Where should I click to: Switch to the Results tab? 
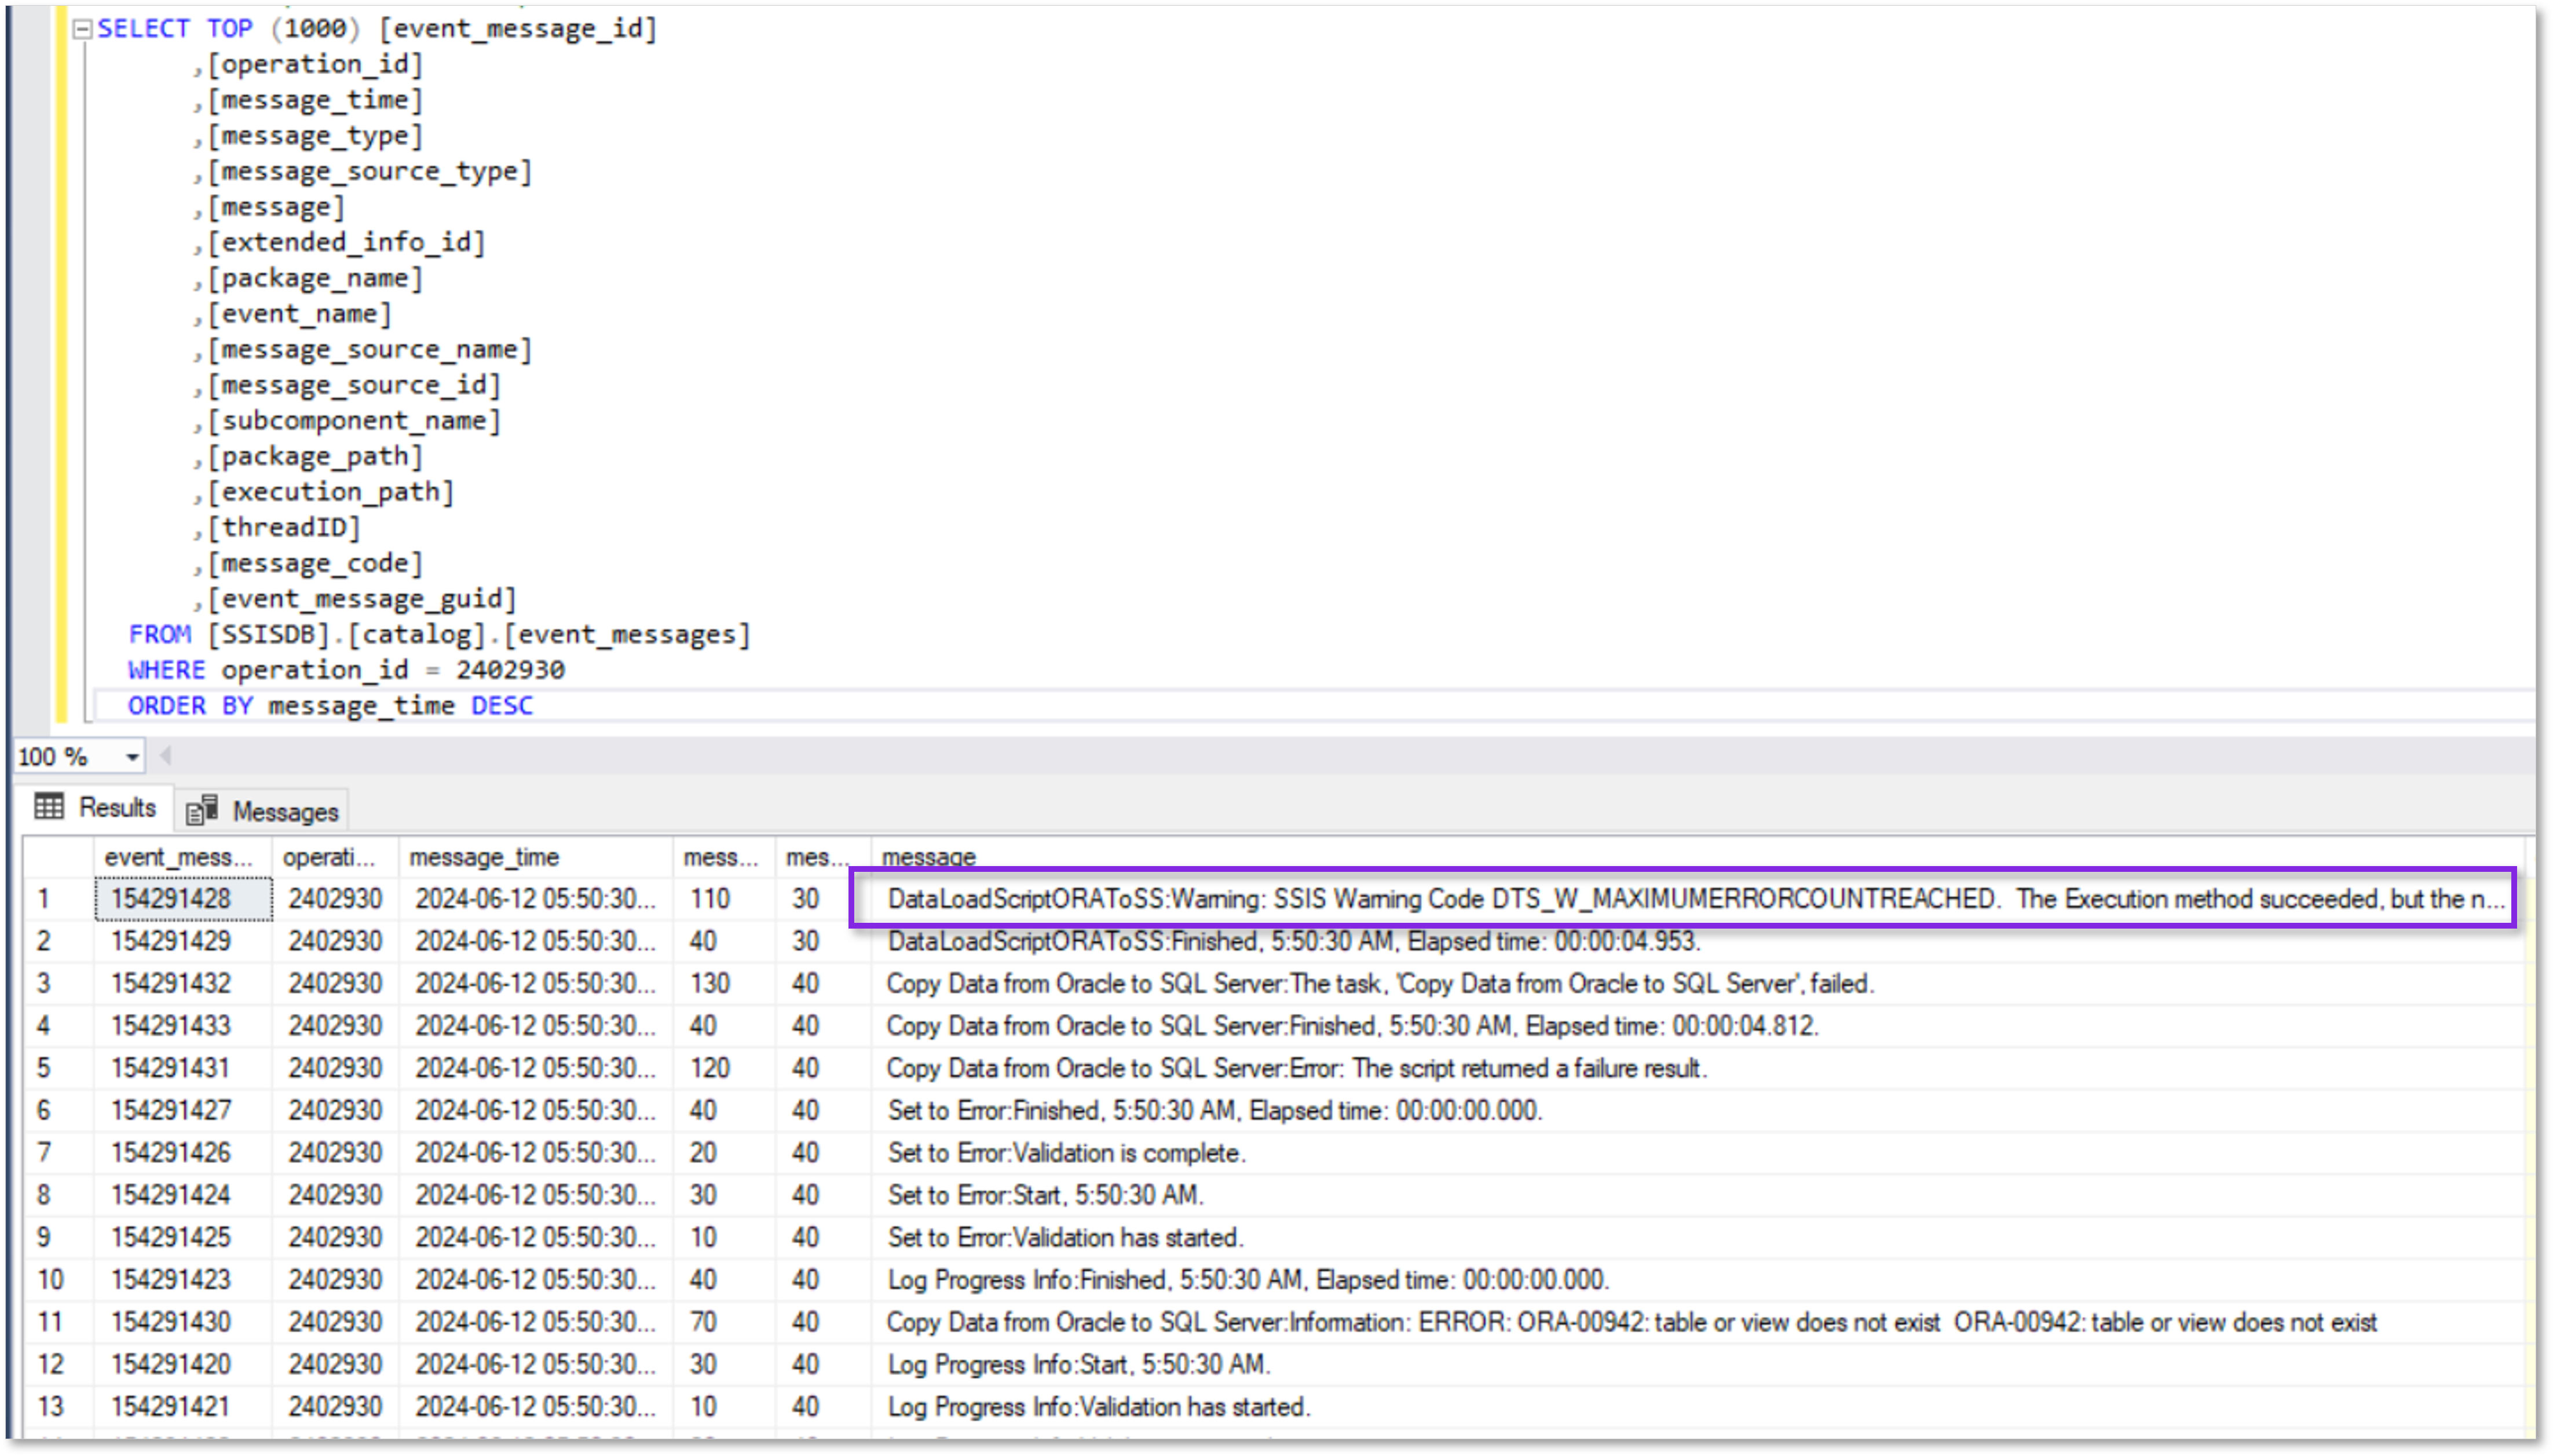point(96,807)
